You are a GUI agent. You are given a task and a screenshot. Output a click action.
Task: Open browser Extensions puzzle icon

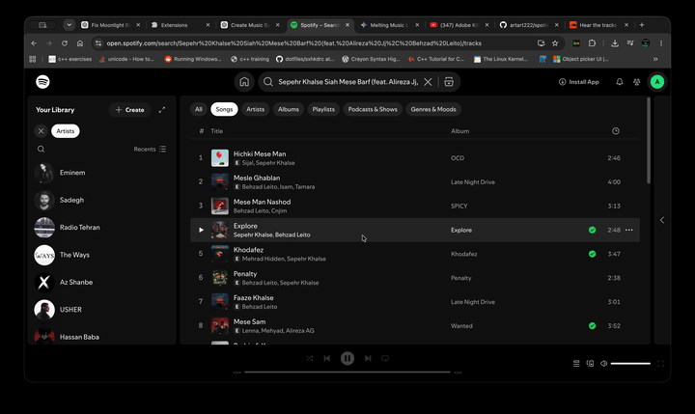pyautogui.click(x=592, y=43)
